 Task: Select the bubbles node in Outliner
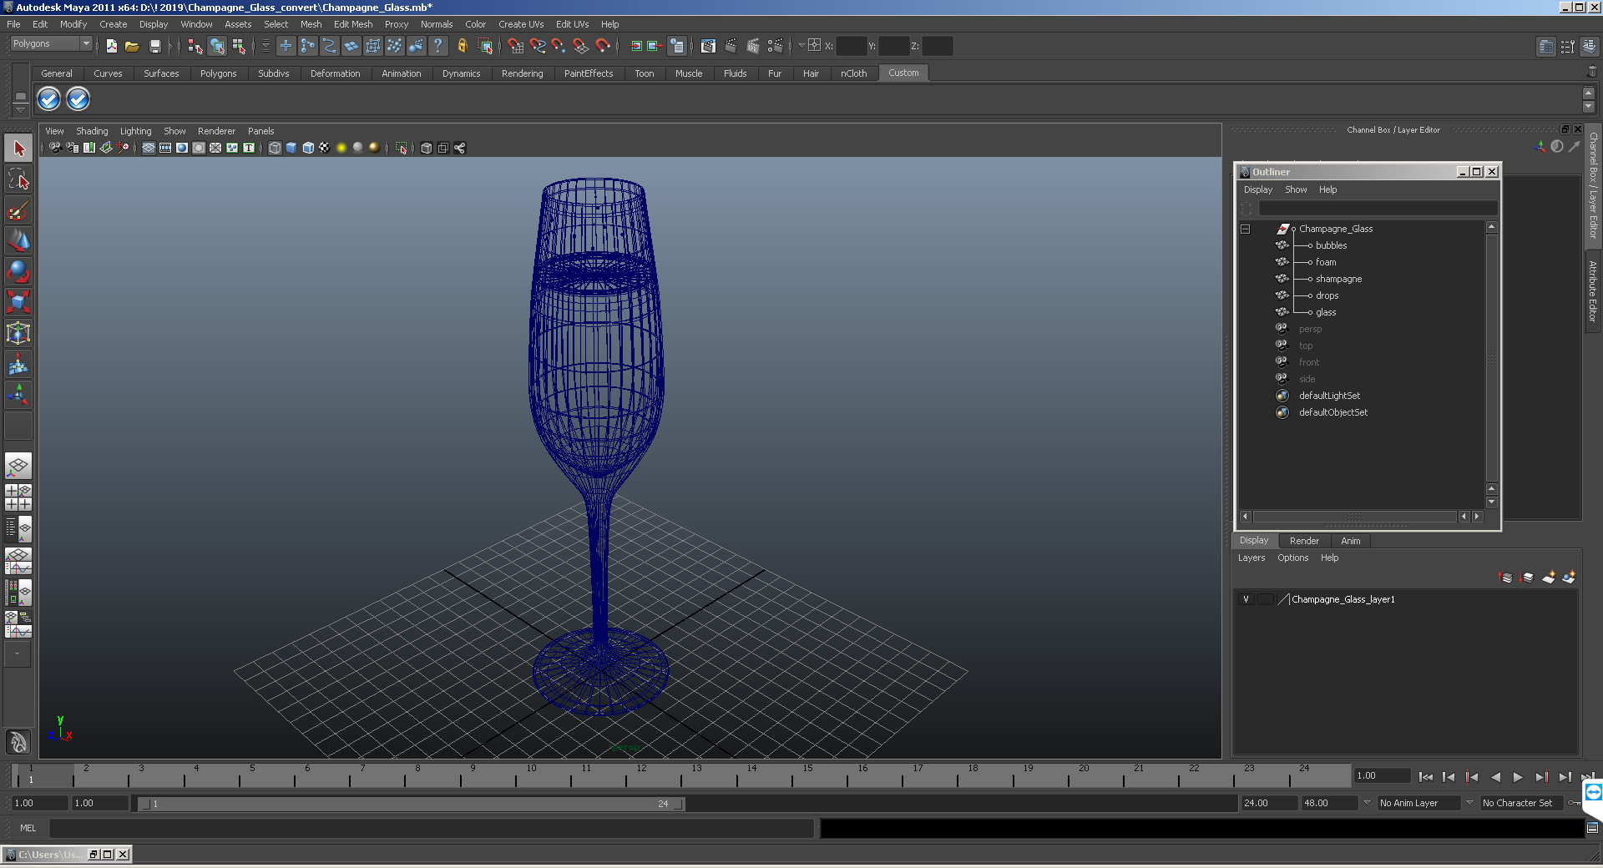pos(1331,245)
